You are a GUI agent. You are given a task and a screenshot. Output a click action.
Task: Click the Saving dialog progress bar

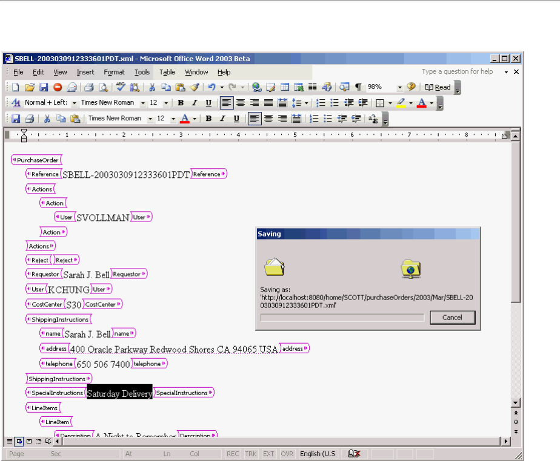click(x=342, y=318)
